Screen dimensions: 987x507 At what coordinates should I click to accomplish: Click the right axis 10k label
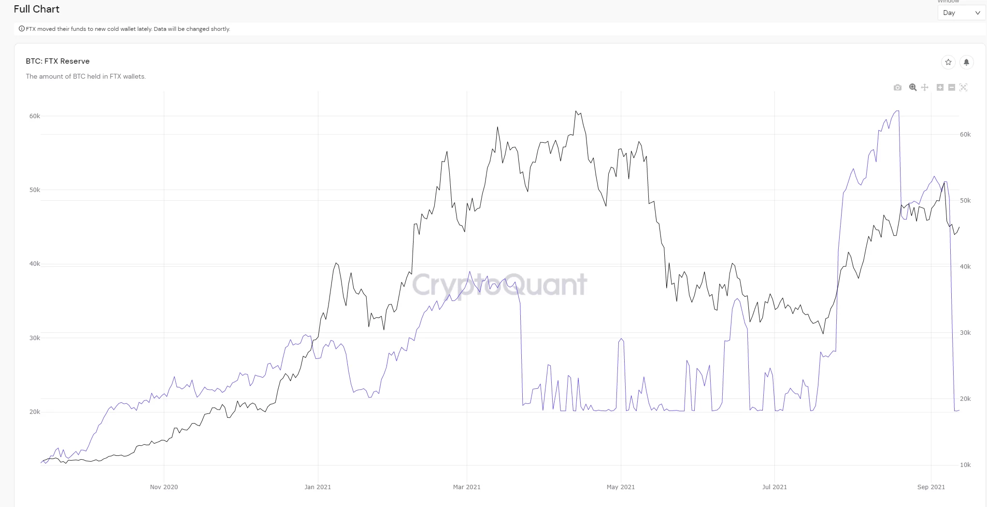pos(965,465)
